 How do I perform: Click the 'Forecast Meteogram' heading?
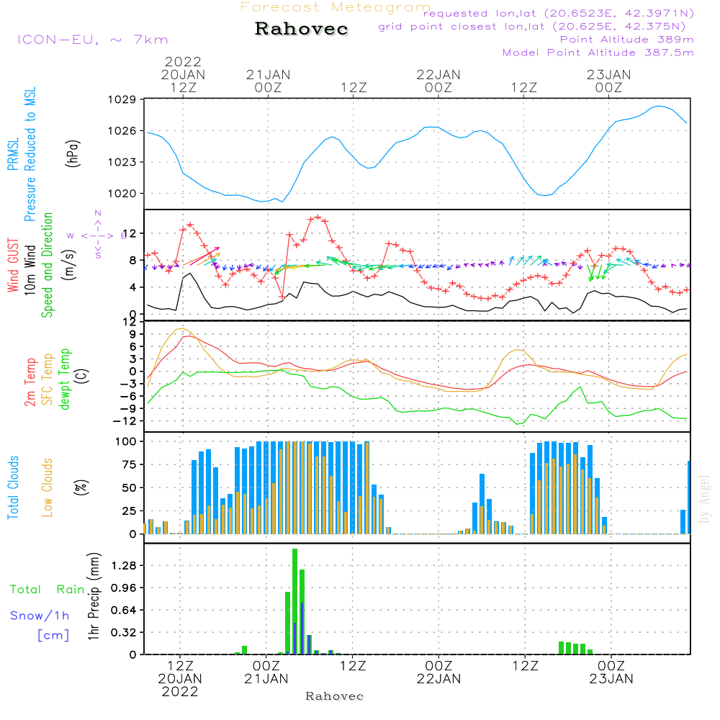pos(336,7)
